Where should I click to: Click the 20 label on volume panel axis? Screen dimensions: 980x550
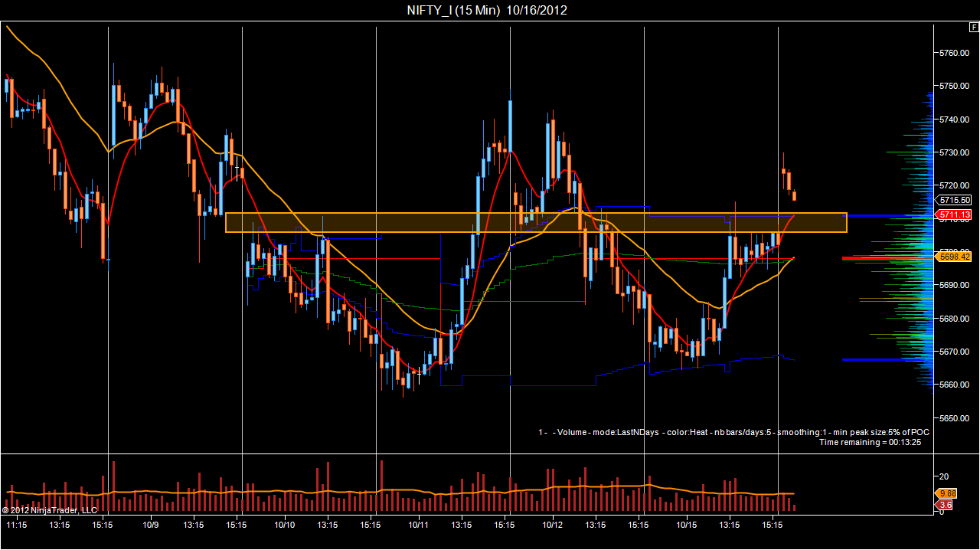pos(943,476)
